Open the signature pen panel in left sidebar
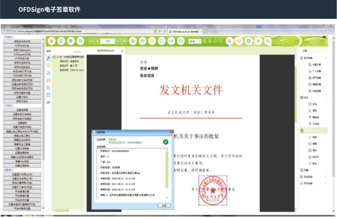 click(49, 58)
